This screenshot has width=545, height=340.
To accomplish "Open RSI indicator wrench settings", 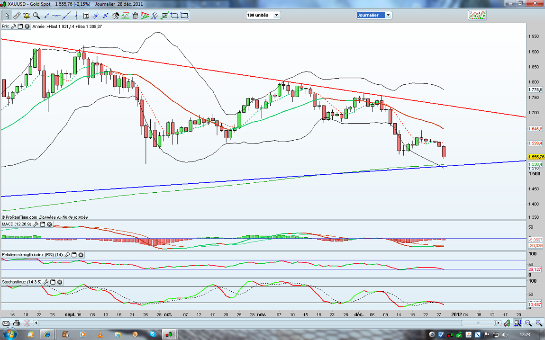I will pos(67,255).
